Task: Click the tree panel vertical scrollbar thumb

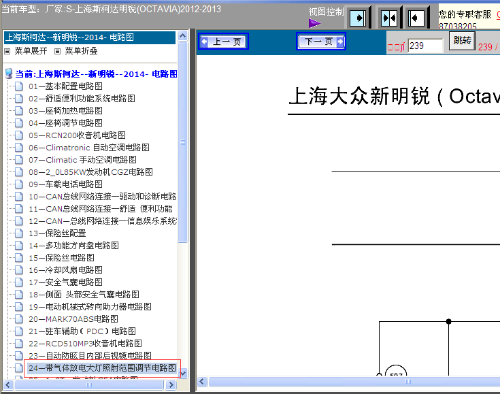Action: click(183, 142)
